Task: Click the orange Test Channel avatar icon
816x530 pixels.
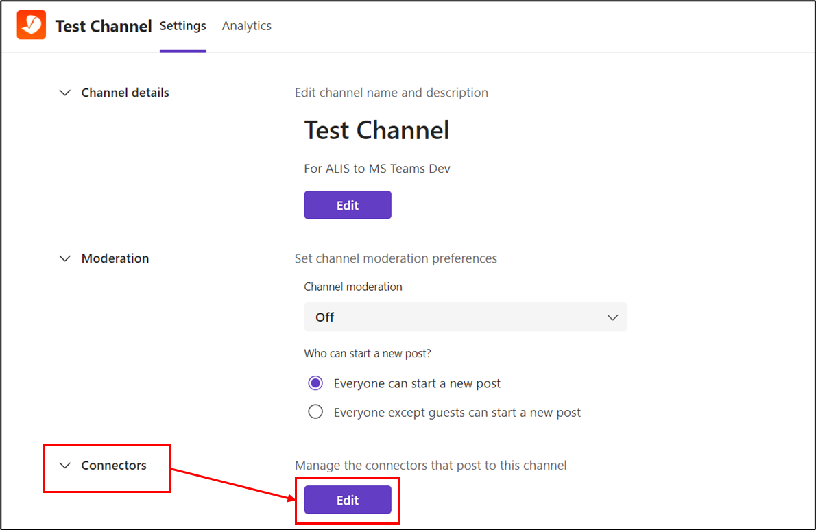Action: click(x=32, y=25)
